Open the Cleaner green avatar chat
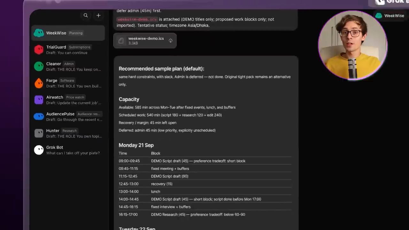The height and width of the screenshot is (230, 409). tap(39, 66)
